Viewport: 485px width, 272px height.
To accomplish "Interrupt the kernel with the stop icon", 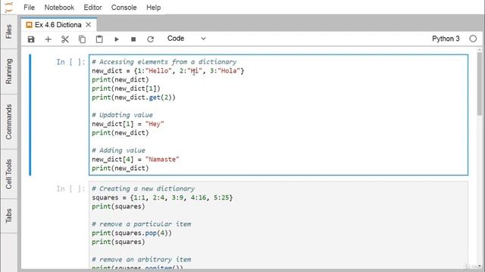I will tap(133, 39).
